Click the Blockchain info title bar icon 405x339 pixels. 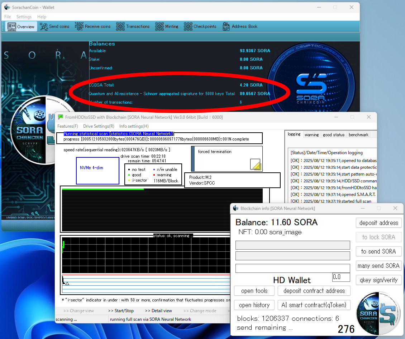235,208
